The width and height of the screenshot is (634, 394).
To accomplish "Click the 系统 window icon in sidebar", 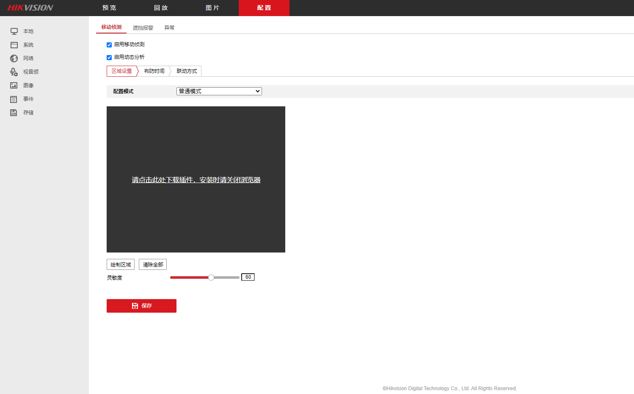I will pyautogui.click(x=14, y=45).
